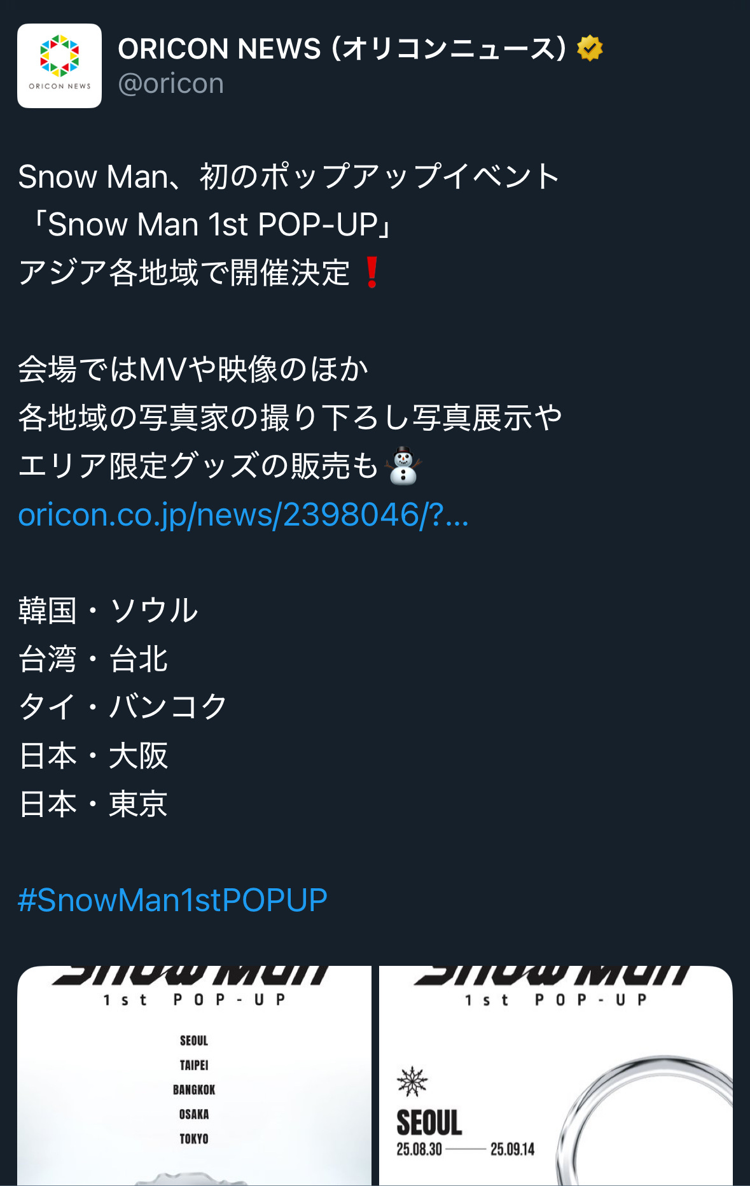Image resolution: width=750 pixels, height=1186 pixels.
Task: Open the ORICON NEWS profile avatar
Action: [59, 66]
